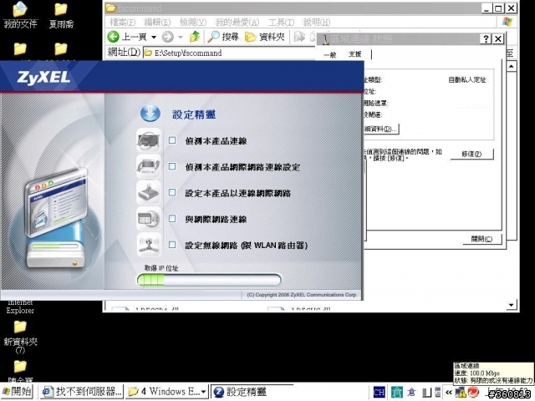Open the Forward button history dropdown
Viewport: 535px width, 401px height.
(181, 37)
